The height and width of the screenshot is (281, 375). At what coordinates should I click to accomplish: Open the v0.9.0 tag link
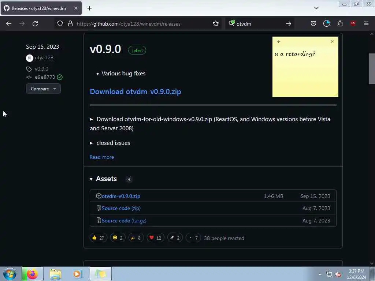pos(41,69)
